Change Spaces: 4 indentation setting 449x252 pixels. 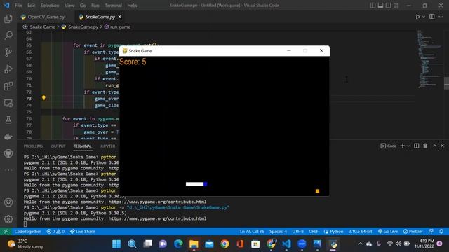coord(278,232)
